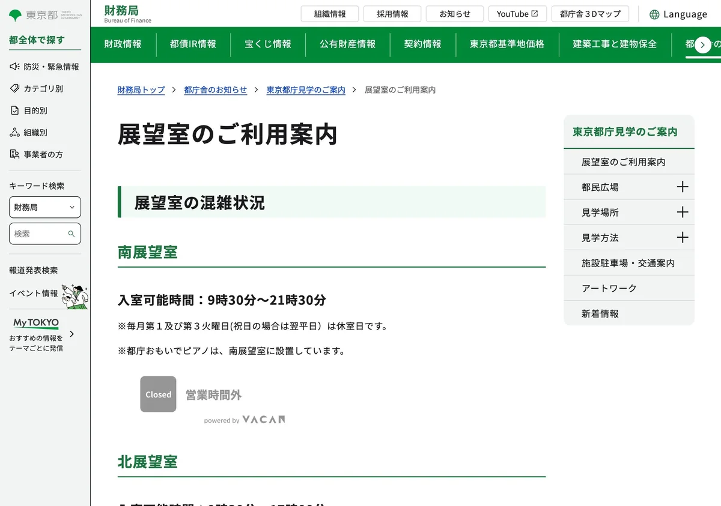Open 新着情報 in side menu

click(x=629, y=313)
